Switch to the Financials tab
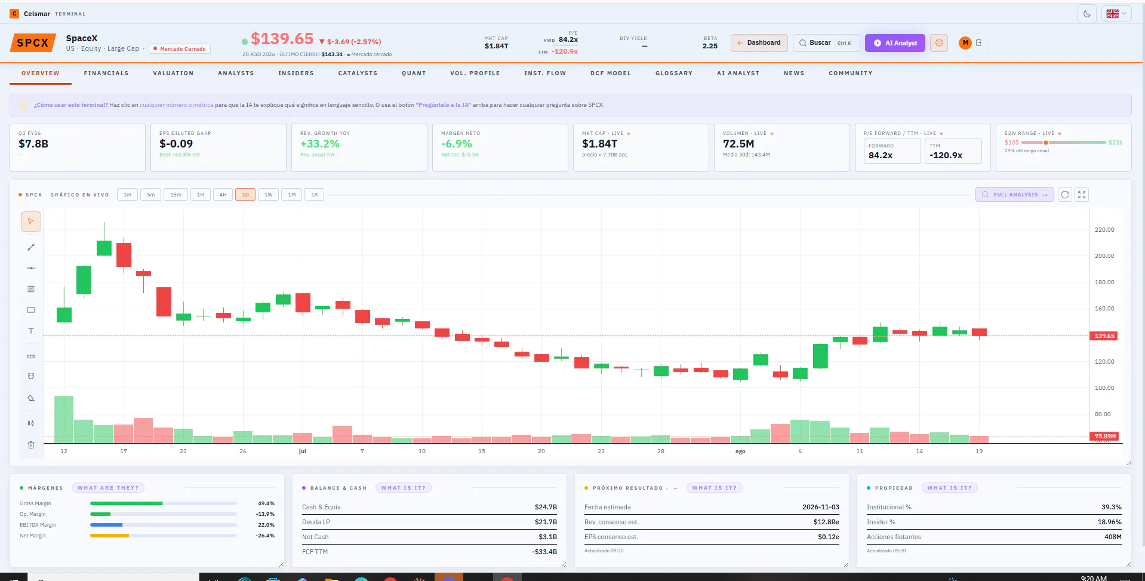The height and width of the screenshot is (581, 1145). pos(106,73)
